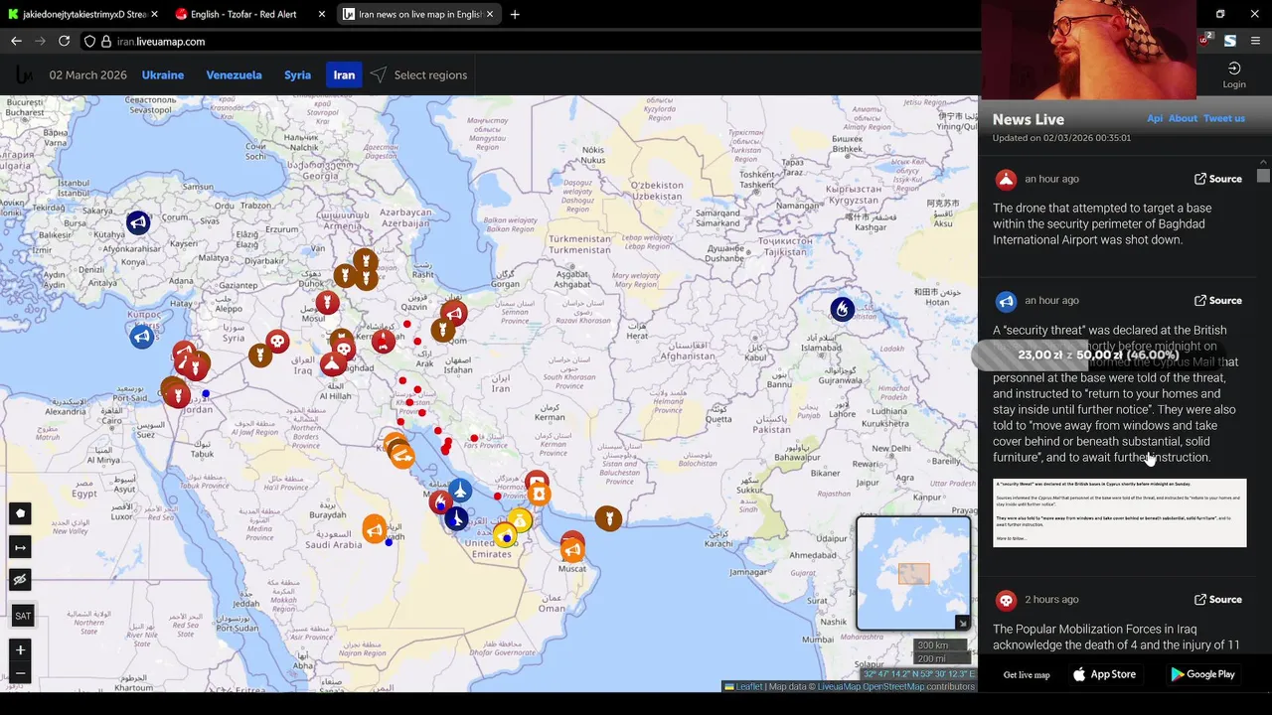Click the date 02 March 2026

(x=87, y=75)
